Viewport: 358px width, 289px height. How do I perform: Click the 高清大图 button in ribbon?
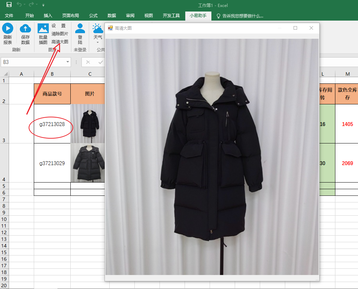[60, 42]
